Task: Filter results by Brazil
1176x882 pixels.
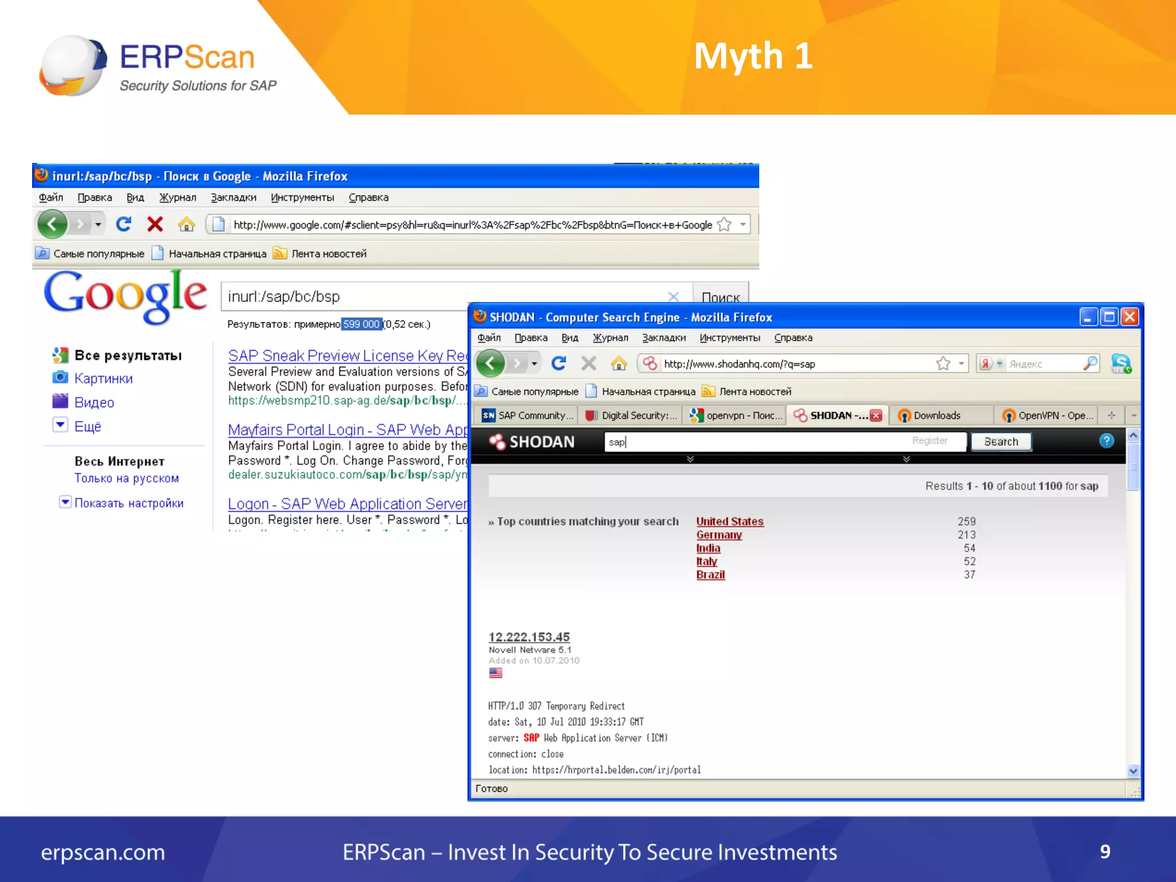Action: tap(710, 575)
